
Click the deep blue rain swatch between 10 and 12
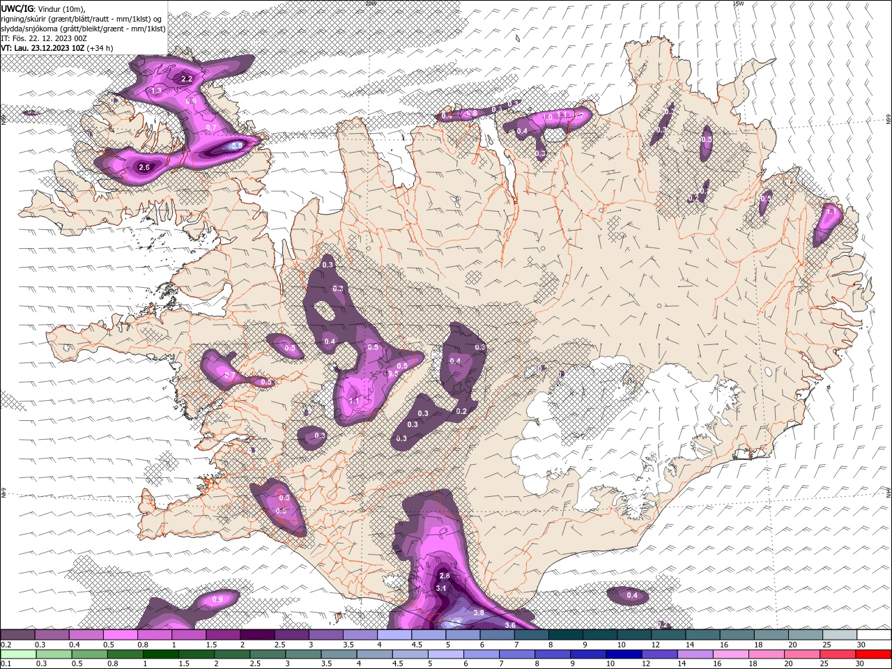(622, 654)
